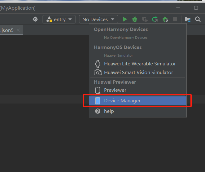Select Huawei Lite Wearable Simulator

138,64
